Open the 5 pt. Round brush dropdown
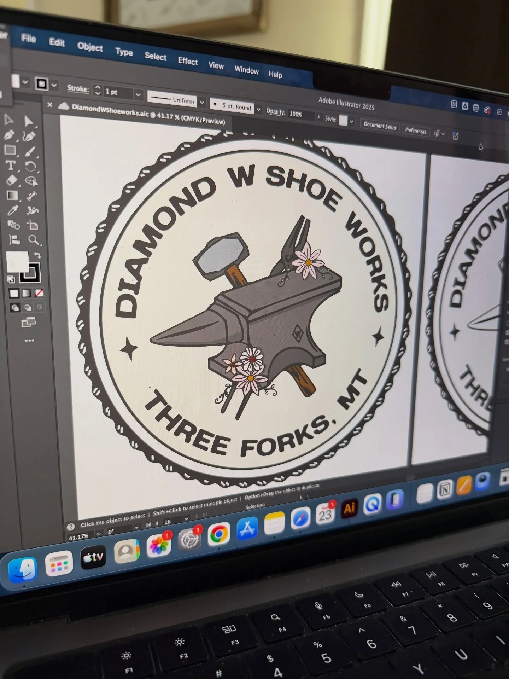509x679 pixels. (258, 109)
